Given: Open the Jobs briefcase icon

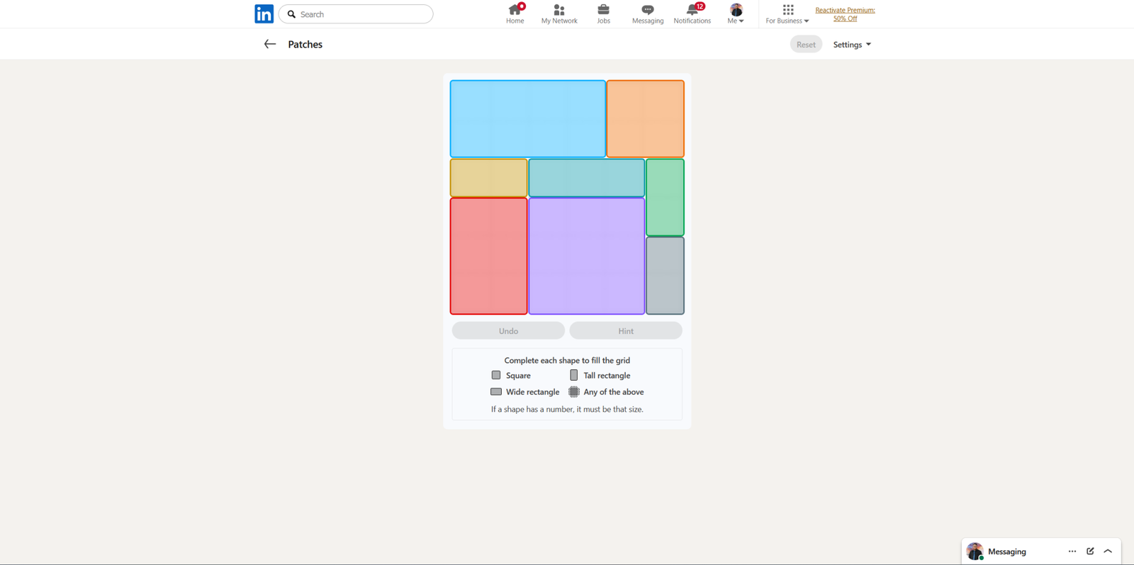Looking at the screenshot, I should (x=603, y=10).
